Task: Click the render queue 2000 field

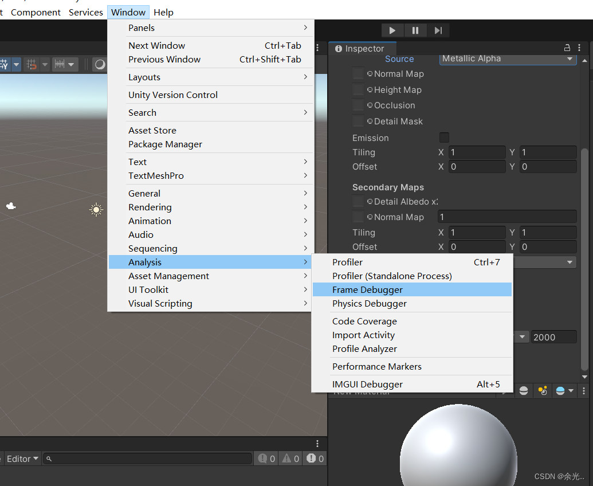Action: point(553,337)
